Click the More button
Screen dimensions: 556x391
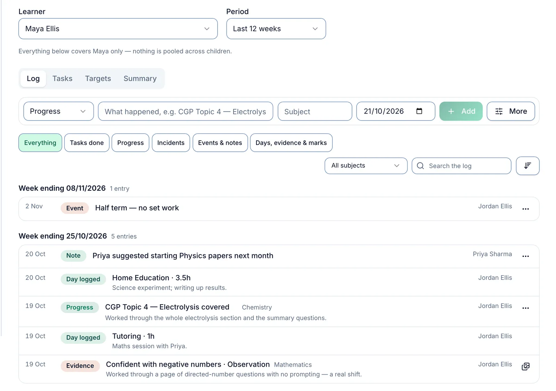[511, 111]
